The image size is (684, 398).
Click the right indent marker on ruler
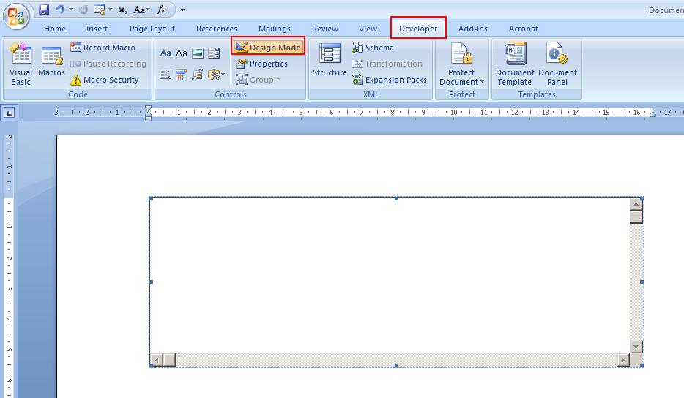click(653, 114)
